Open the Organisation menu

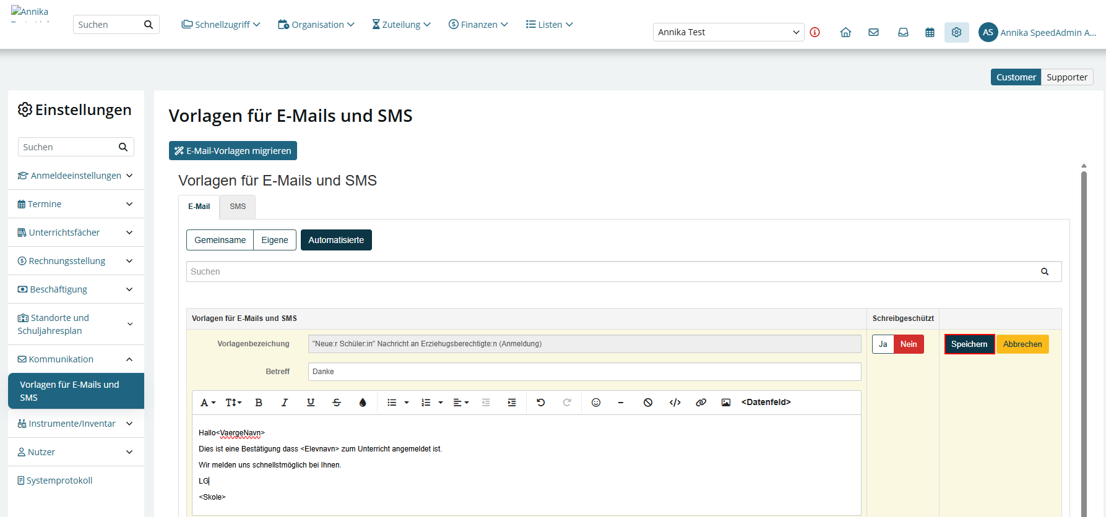(316, 25)
